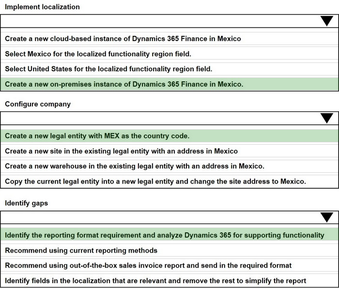Image resolution: width=339 pixels, height=289 pixels.
Task: Select Identify the reporting format requirement option
Action: (x=169, y=235)
